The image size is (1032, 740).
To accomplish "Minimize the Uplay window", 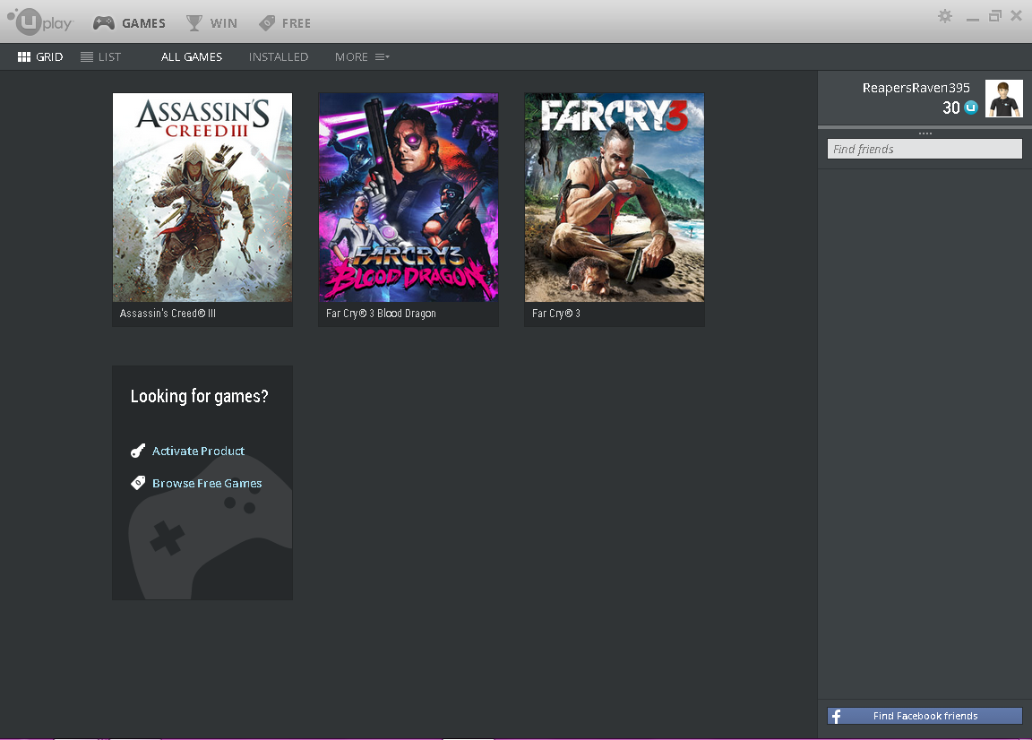I will pos(973,19).
